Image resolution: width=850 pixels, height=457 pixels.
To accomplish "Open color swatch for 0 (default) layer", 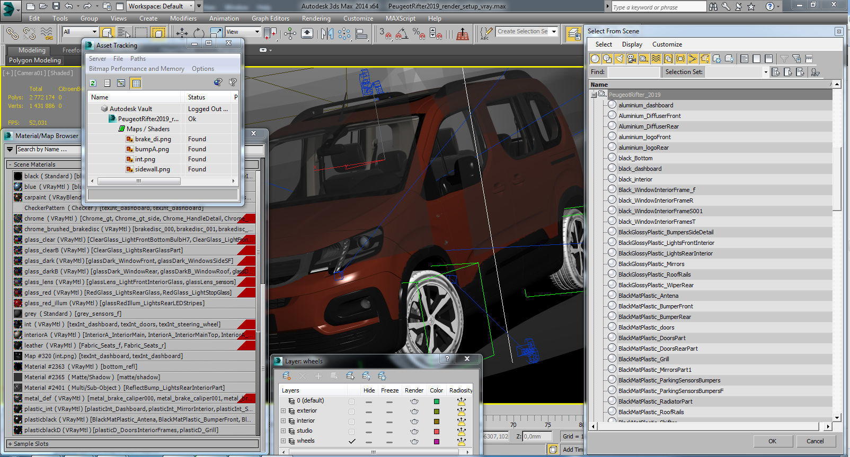I will pos(436,401).
